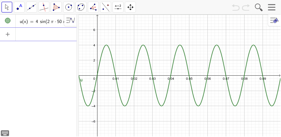This screenshot has width=281, height=137.
Task: Click the green curve label u
Action: click(x=81, y=80)
